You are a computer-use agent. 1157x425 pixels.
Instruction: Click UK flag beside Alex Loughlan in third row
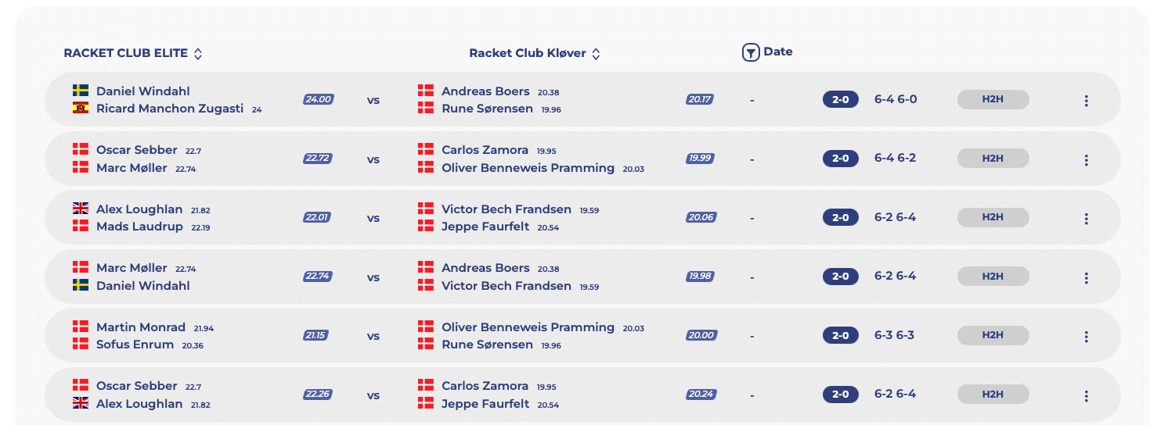click(x=81, y=208)
